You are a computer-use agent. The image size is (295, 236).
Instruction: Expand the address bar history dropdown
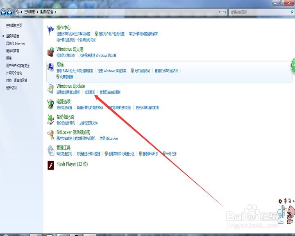coord(220,12)
